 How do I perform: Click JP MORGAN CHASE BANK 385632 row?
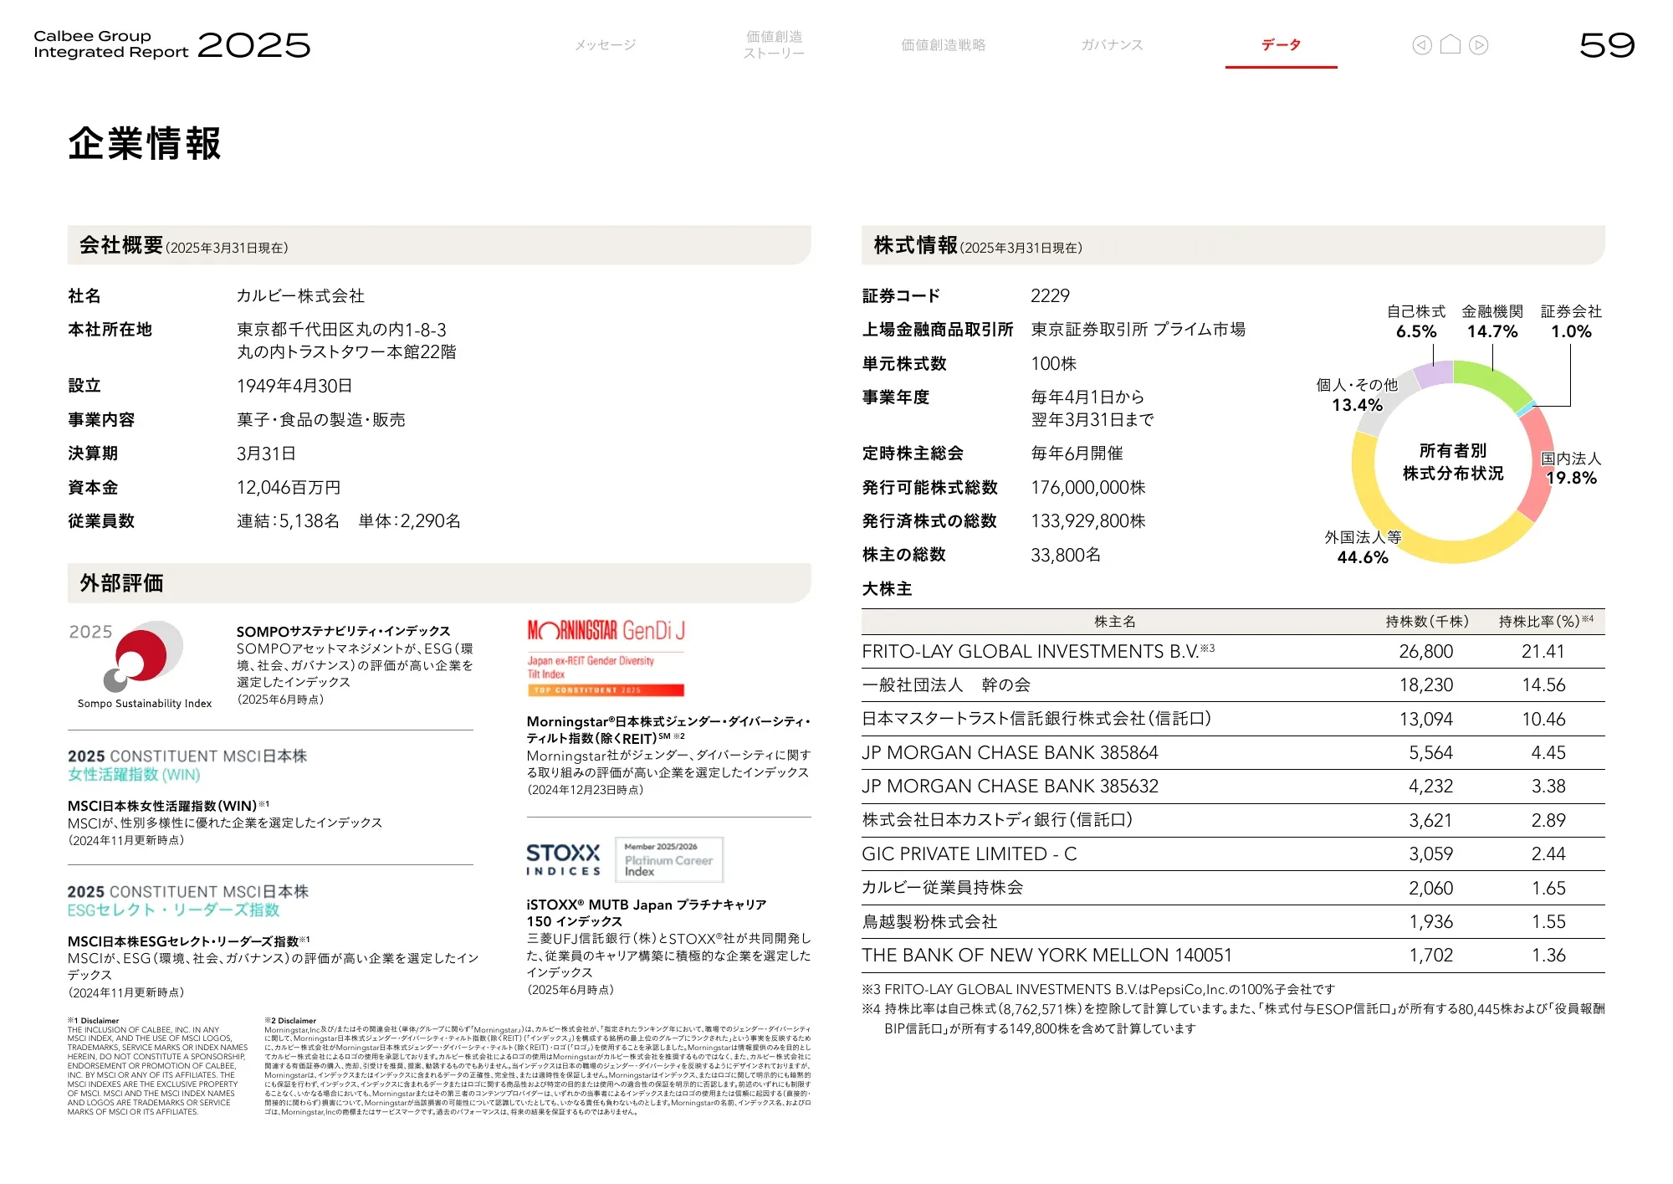click(x=1233, y=787)
